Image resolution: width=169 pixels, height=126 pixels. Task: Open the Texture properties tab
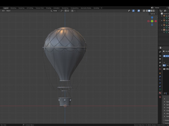[x=160, y=97]
